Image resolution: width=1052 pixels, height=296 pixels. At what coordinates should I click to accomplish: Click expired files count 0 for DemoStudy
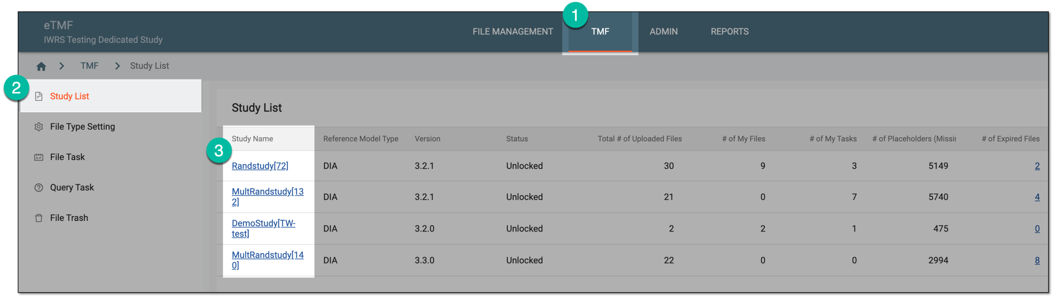click(1037, 229)
